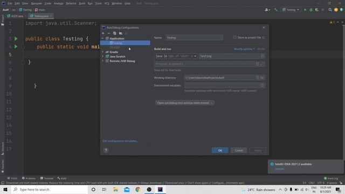
Task: Open Chrome from the Windows taskbar
Action: pos(138,189)
